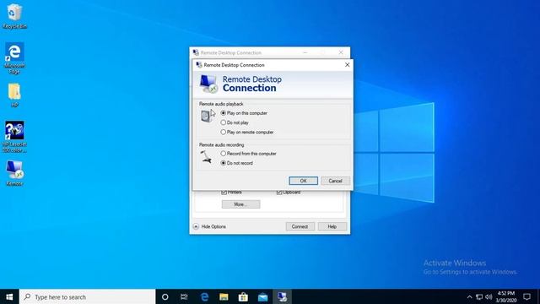Select the Do not play option
The image size is (540, 304).
click(235, 122)
